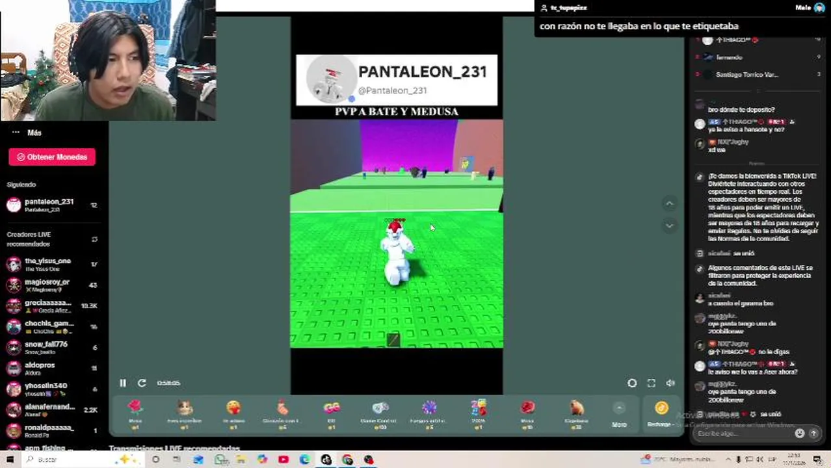
Task: Open Recharge coins button
Action: coord(661,414)
